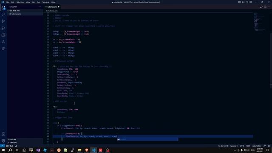Change end of line sequence CRLF
The height and width of the screenshot is (153, 272).
click(248, 146)
